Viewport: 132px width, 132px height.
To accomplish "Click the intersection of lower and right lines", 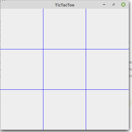I will point(86,89).
